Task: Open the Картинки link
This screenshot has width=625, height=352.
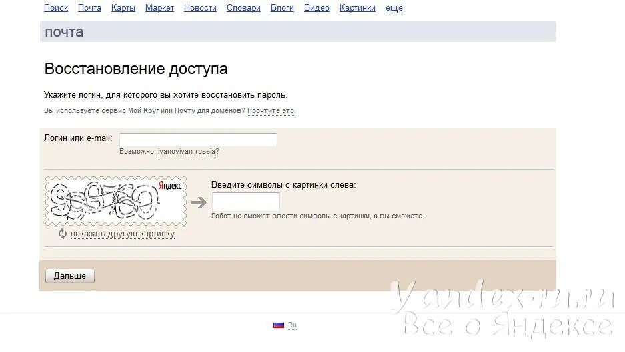Action: [x=357, y=8]
